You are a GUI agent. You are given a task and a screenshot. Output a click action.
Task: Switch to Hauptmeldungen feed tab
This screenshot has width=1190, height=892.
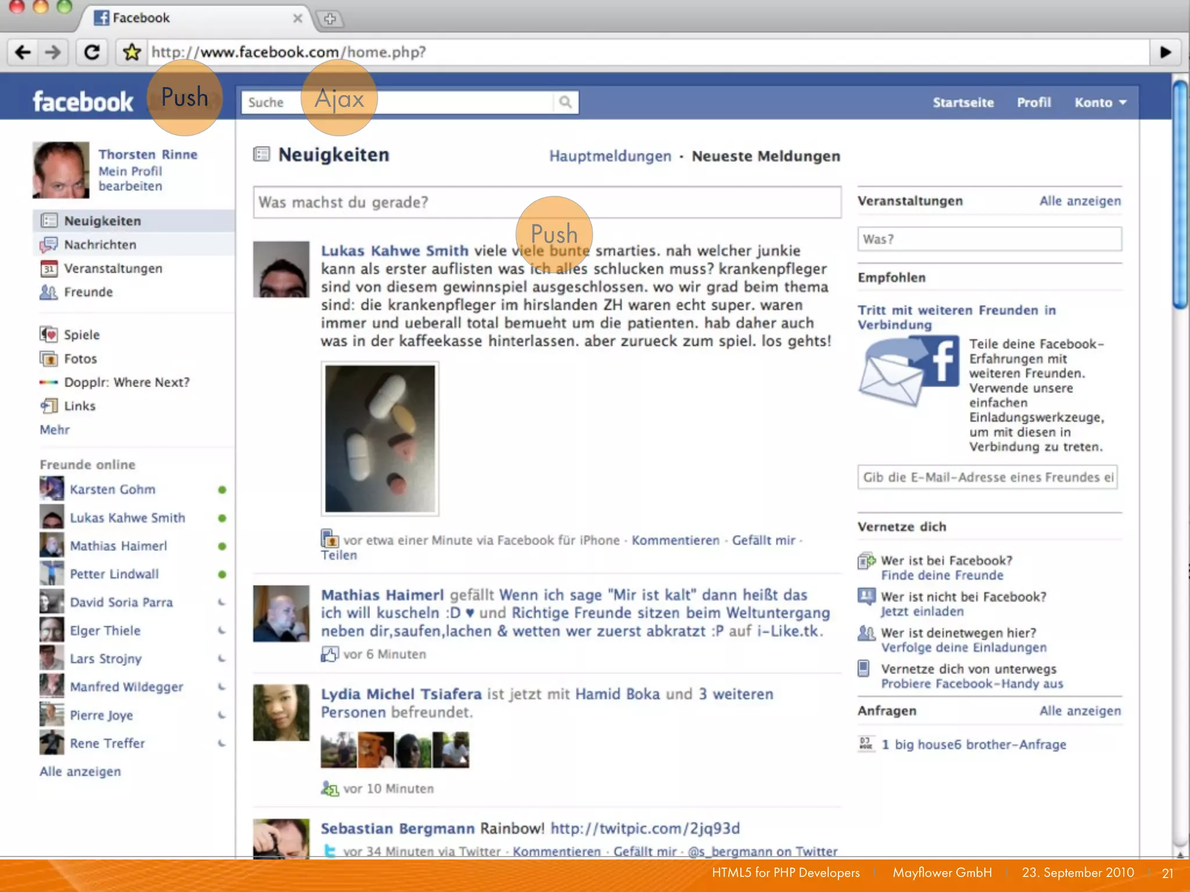coord(610,156)
